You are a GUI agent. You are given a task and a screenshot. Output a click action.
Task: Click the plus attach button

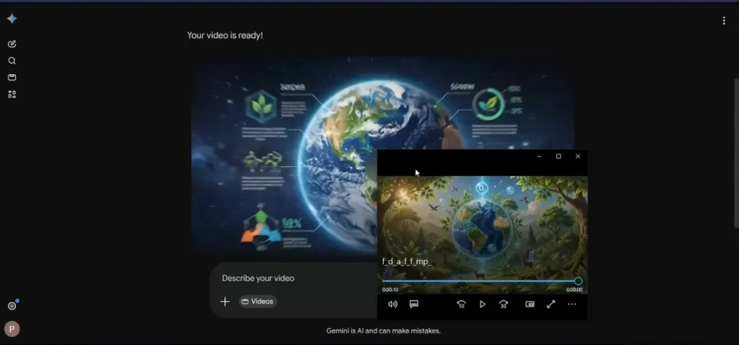tap(225, 302)
